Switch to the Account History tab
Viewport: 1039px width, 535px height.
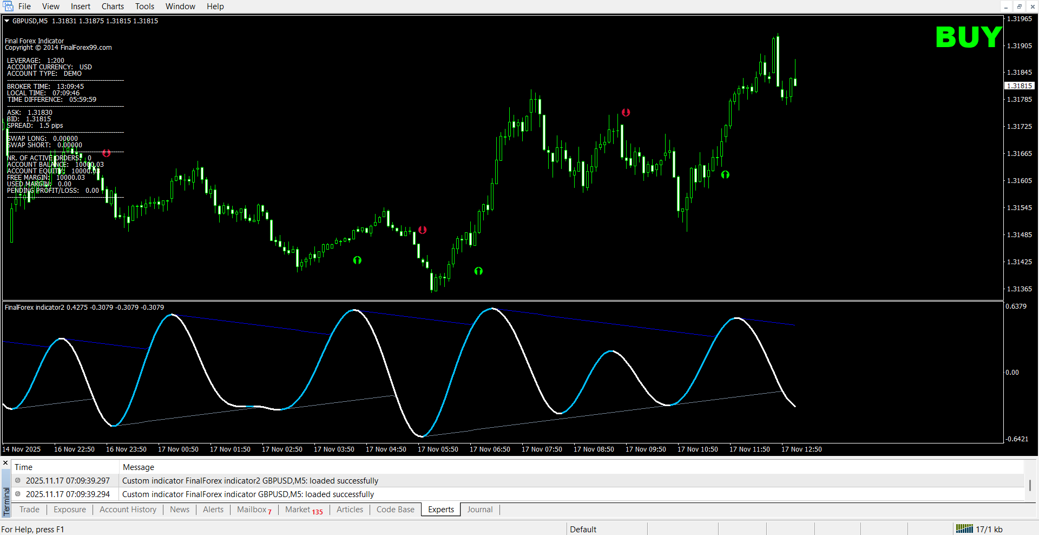(128, 510)
